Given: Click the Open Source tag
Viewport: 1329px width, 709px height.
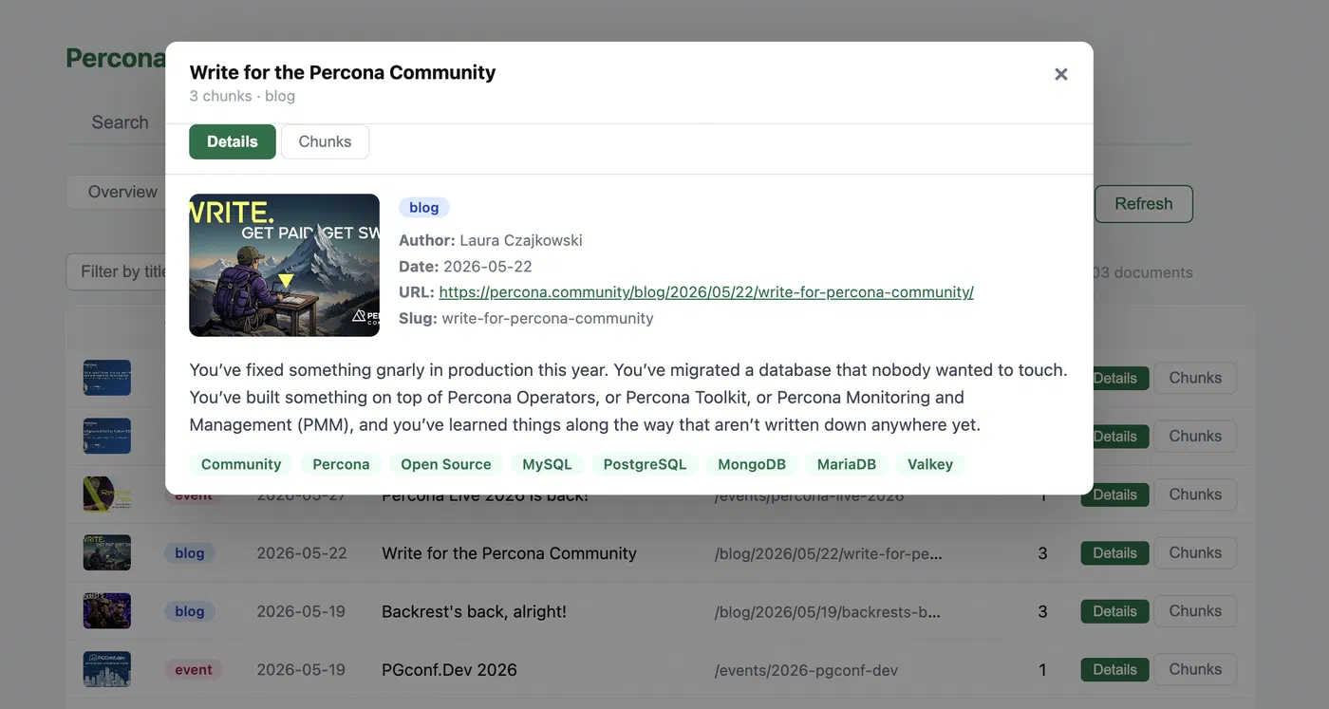Looking at the screenshot, I should click(x=446, y=464).
